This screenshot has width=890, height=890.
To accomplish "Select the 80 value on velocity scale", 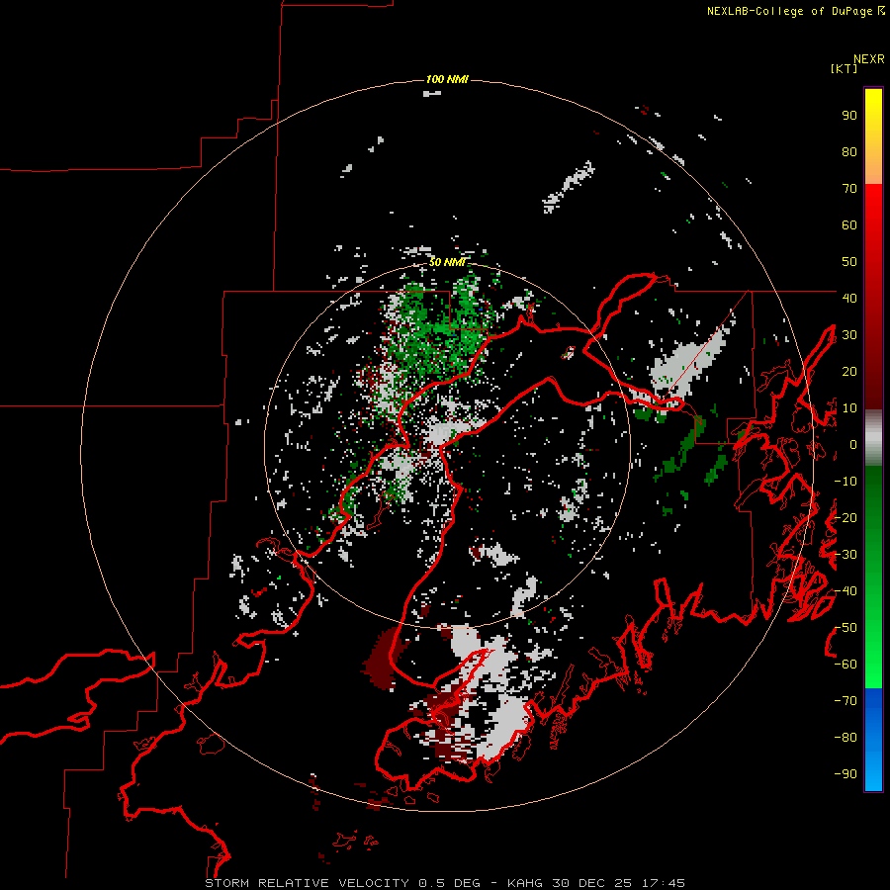I will coord(849,152).
